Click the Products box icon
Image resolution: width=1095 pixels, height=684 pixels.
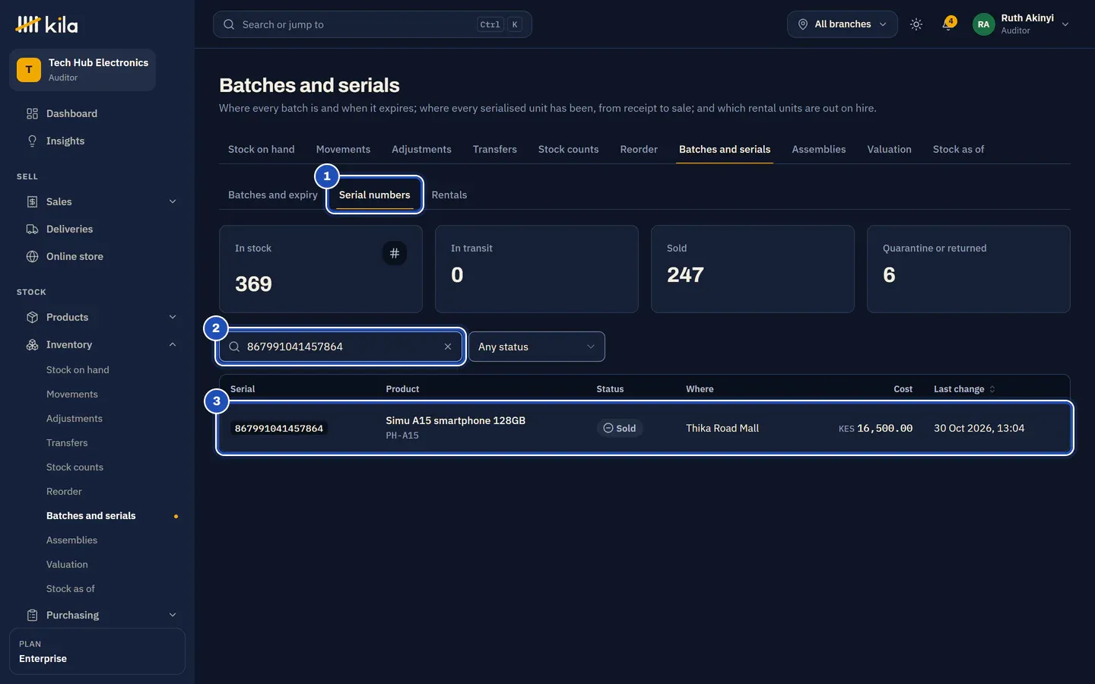32,318
